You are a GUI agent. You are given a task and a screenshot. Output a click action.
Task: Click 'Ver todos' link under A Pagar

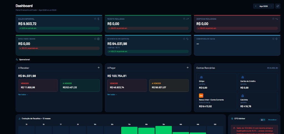(x=112, y=95)
